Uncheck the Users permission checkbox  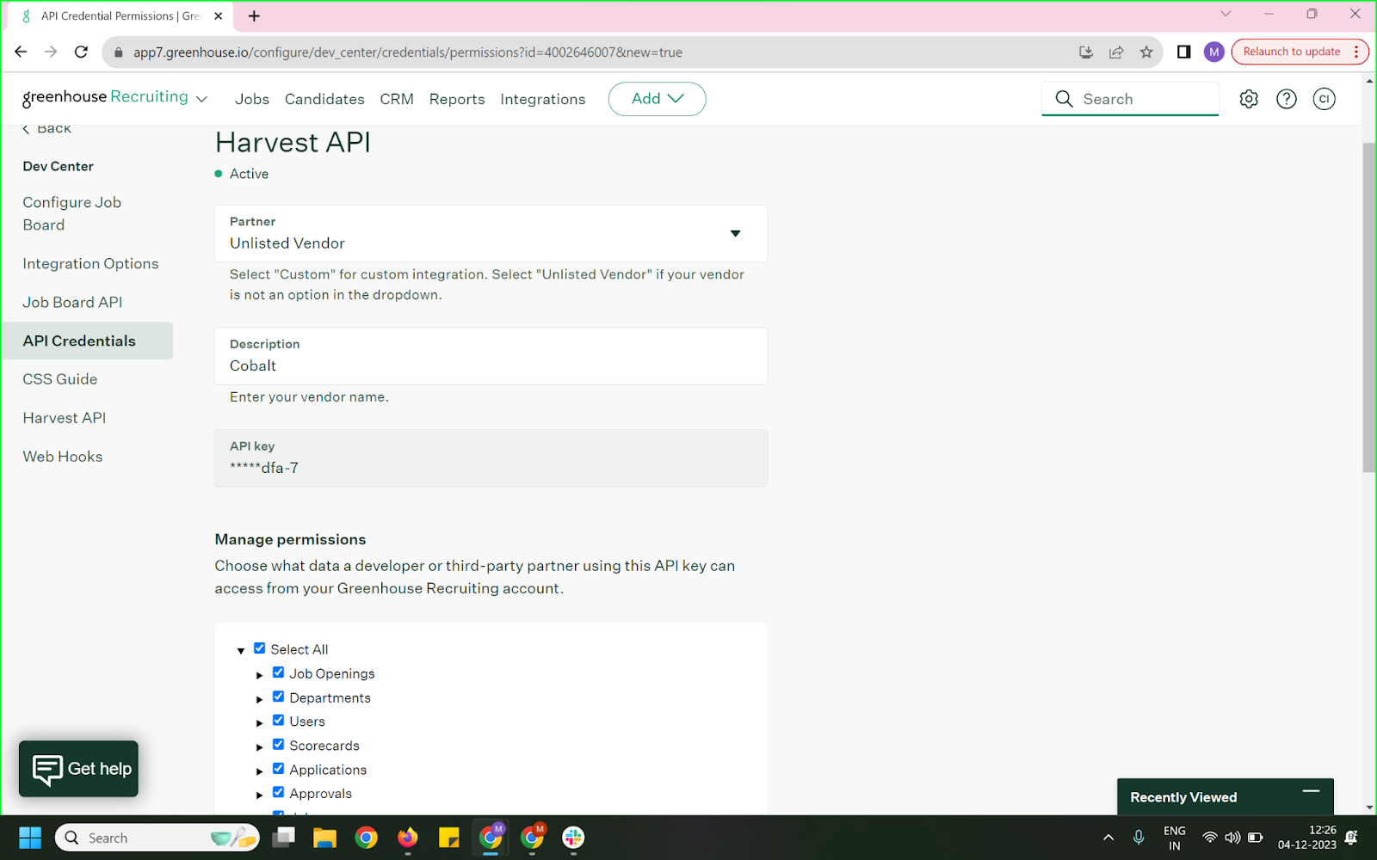(278, 721)
